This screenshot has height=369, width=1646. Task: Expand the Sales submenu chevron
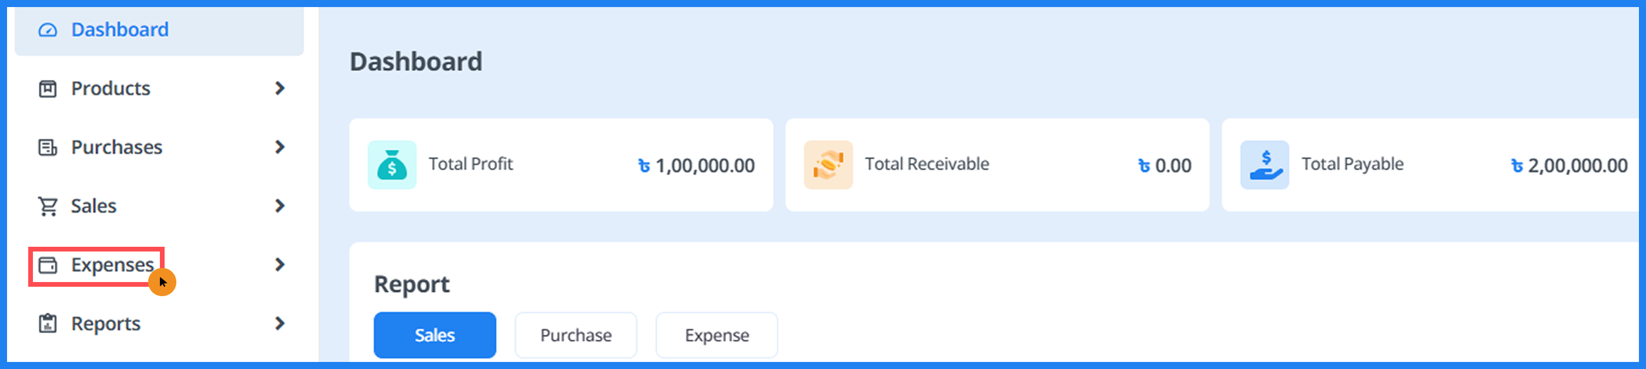(280, 206)
